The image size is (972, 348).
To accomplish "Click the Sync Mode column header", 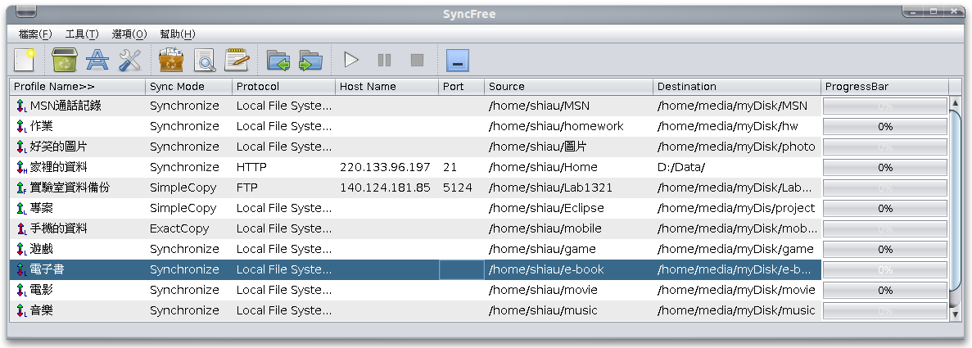I will point(188,86).
